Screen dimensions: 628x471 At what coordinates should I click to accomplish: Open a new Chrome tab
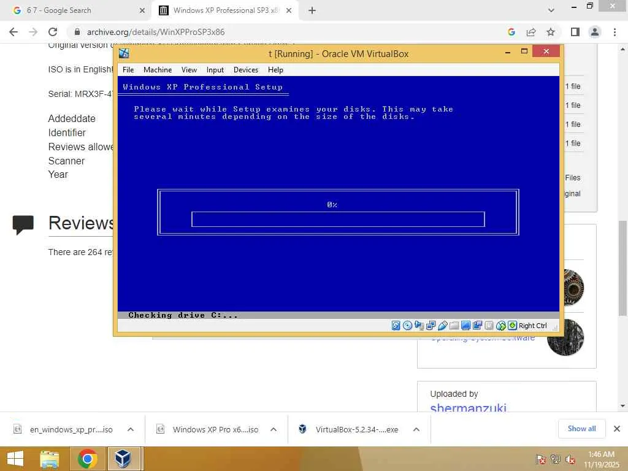tap(312, 11)
